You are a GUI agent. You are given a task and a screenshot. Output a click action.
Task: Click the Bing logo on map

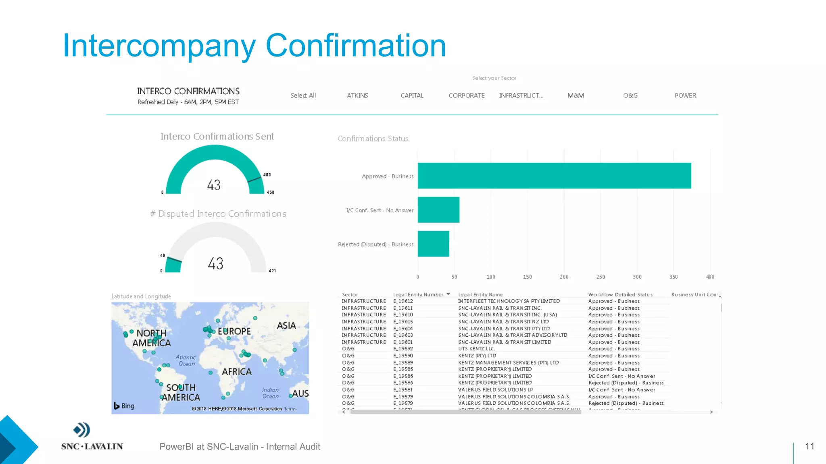click(x=124, y=406)
